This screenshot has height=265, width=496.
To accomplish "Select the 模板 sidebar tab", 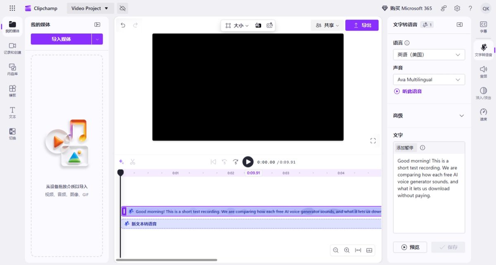I will (x=12, y=91).
